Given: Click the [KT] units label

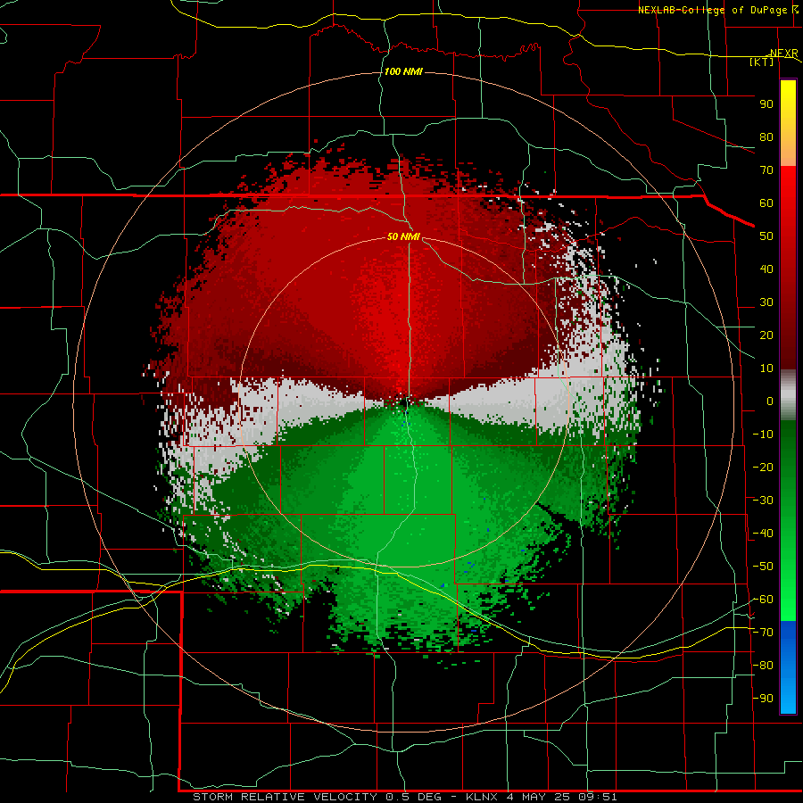Looking at the screenshot, I should (x=762, y=62).
